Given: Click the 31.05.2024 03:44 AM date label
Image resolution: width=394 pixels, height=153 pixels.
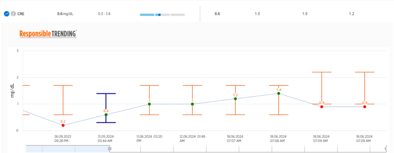Looking at the screenshot, I should (106, 139).
